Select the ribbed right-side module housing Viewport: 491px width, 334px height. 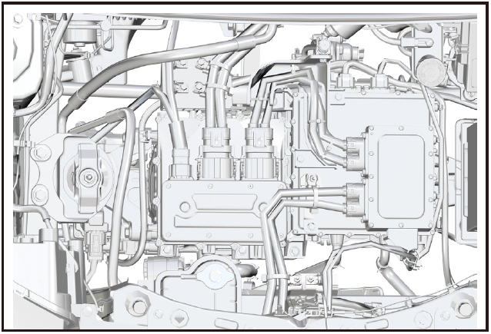(x=399, y=178)
